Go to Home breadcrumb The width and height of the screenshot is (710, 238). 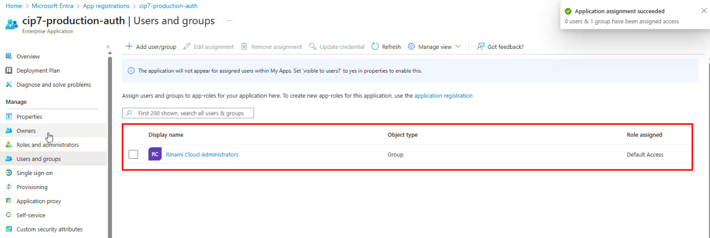click(14, 6)
